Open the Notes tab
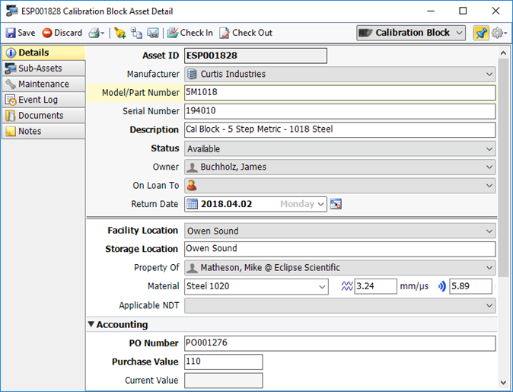This screenshot has height=392, width=513. pyautogui.click(x=43, y=131)
